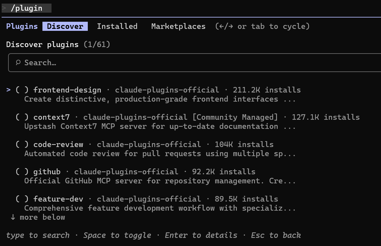Open the Installed tab
The width and height of the screenshot is (381, 246).
pyautogui.click(x=117, y=26)
